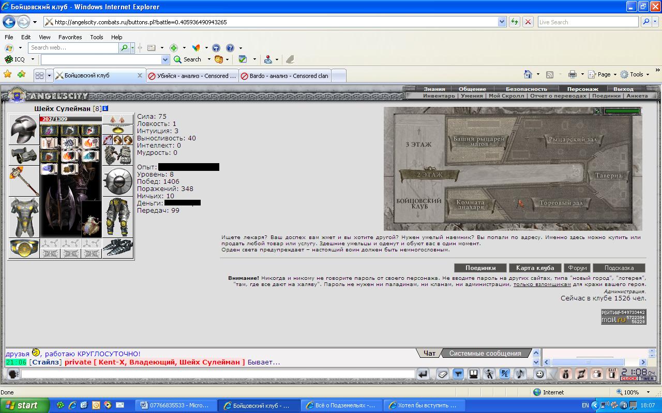Open the Quick Tabs list dropdown arrow
The width and height of the screenshot is (662, 413).
50,75
